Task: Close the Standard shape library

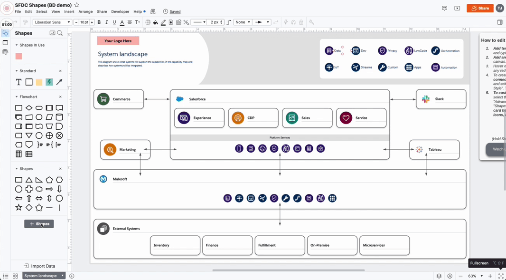Action: point(60,71)
